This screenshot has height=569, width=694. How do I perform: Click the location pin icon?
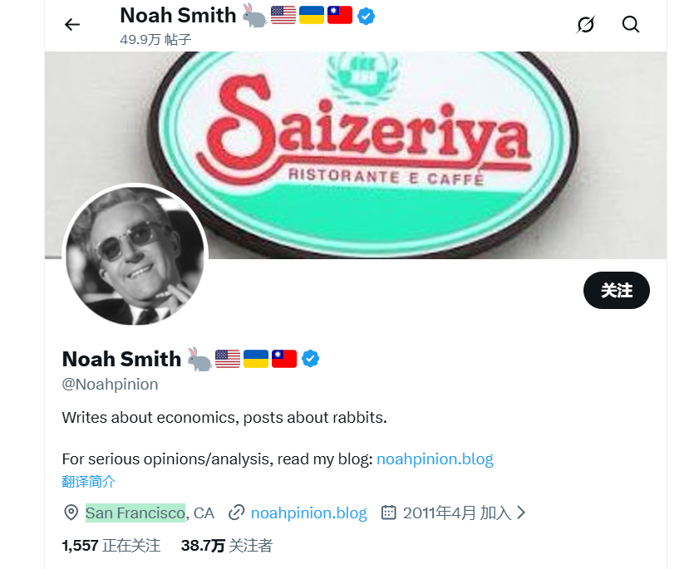point(71,513)
